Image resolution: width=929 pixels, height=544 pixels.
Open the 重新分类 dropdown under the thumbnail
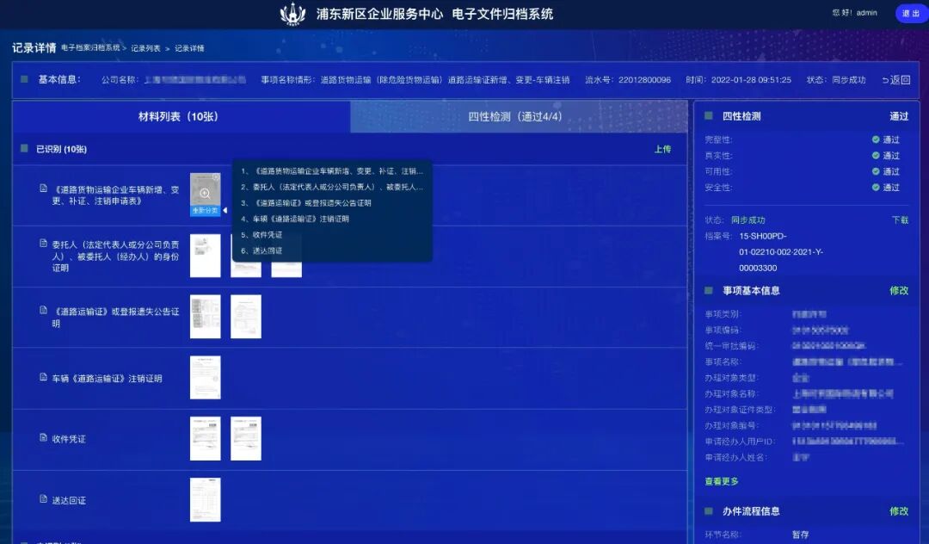point(205,211)
